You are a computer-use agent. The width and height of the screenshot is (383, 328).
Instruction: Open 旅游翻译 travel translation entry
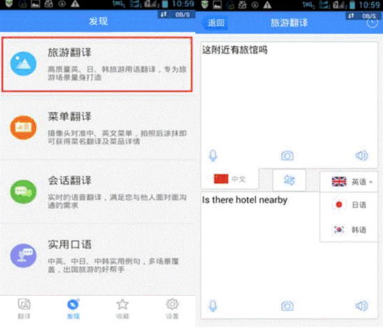click(x=97, y=65)
